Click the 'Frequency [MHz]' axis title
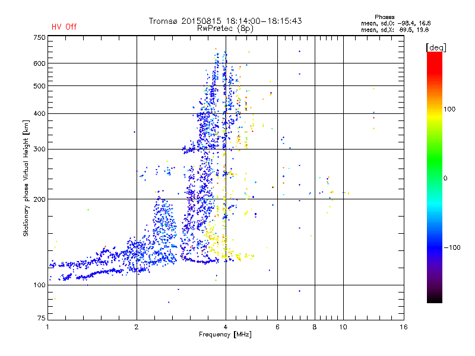The height and width of the screenshot is (356, 475). pos(225,335)
